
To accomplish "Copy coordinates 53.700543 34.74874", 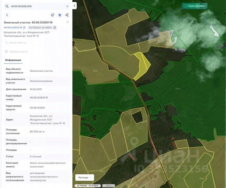I will pyautogui.click(x=54, y=27).
